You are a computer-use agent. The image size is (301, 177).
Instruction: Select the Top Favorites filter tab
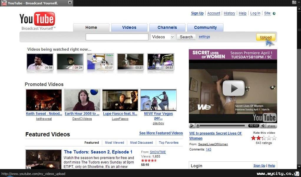(x=168, y=143)
